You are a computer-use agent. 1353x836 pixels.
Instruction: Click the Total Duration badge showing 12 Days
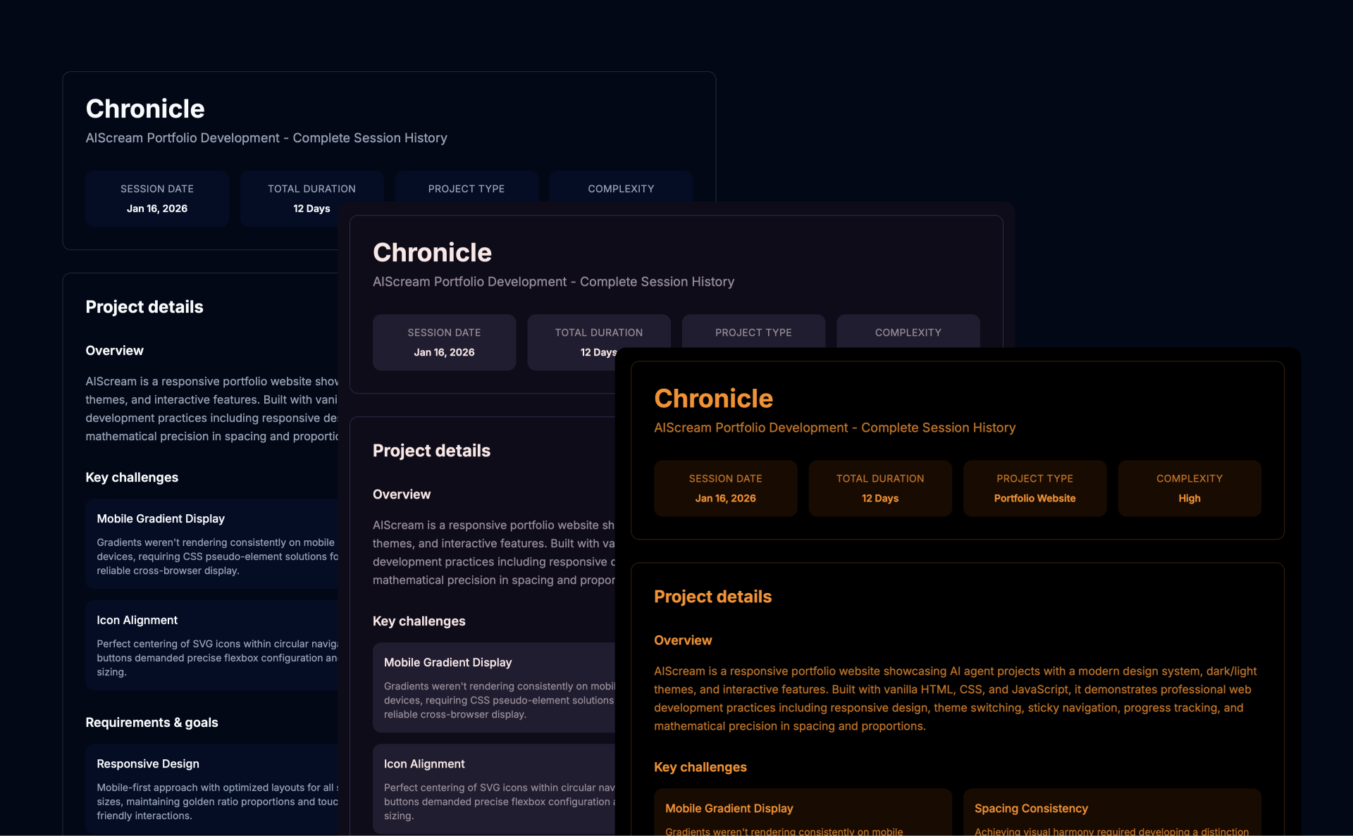tap(879, 488)
